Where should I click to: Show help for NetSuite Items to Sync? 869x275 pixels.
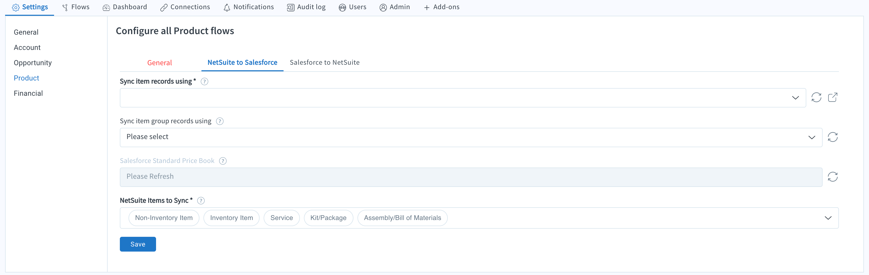click(x=201, y=201)
